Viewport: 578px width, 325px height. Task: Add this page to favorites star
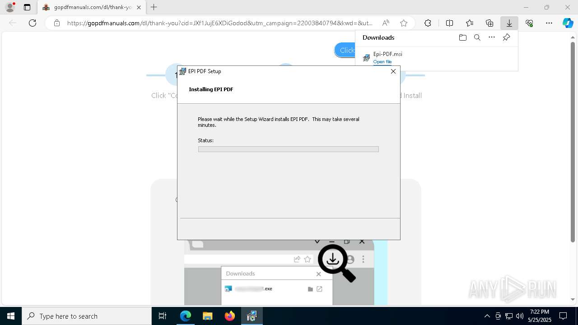tap(404, 23)
